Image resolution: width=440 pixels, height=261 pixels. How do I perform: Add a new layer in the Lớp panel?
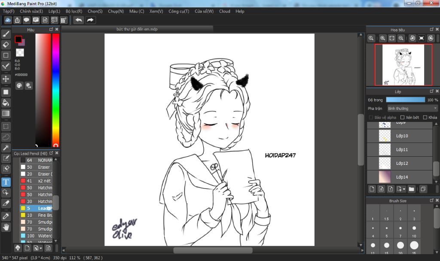tap(372, 189)
